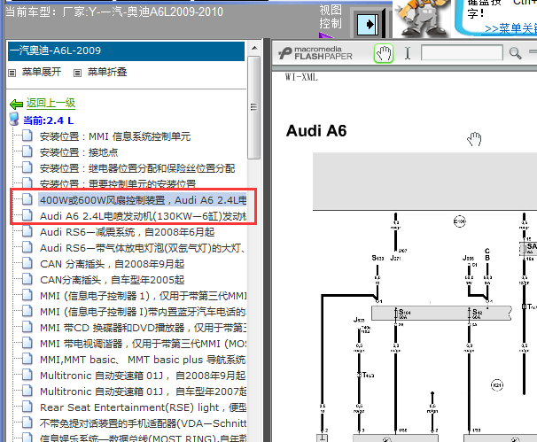Click document icon beside Rear Seat Entertainment
This screenshot has width=537, height=442.
[x=27, y=407]
